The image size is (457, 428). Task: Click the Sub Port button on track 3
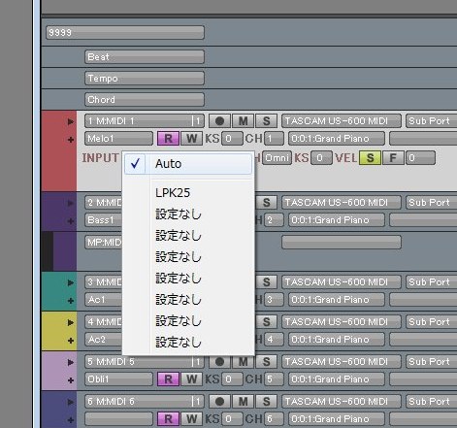tap(431, 282)
